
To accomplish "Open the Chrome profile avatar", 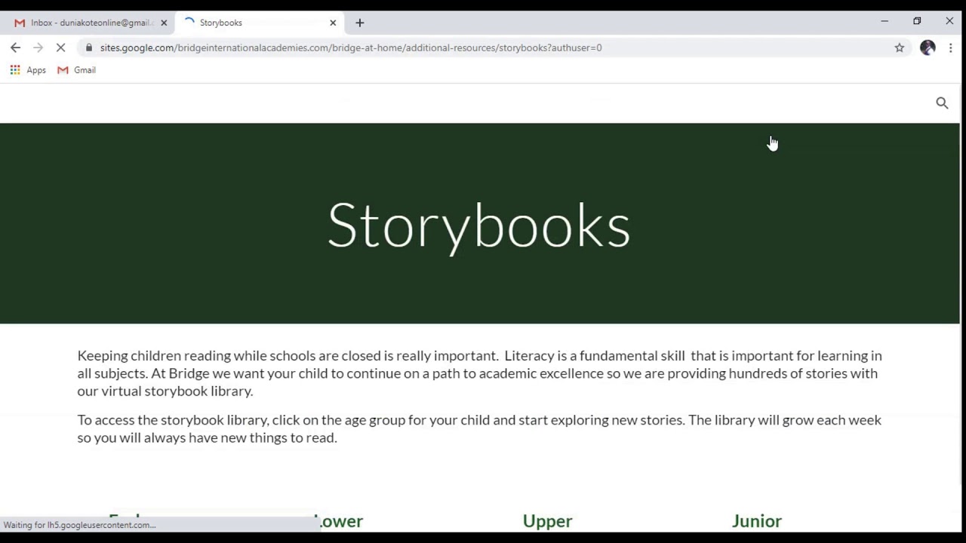I will point(928,48).
